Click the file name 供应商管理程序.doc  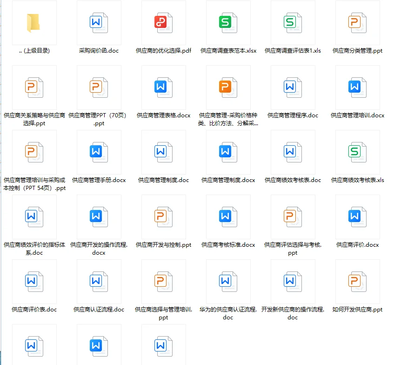[293, 115]
